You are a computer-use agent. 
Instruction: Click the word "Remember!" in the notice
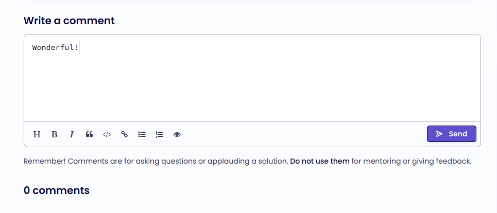(45, 162)
